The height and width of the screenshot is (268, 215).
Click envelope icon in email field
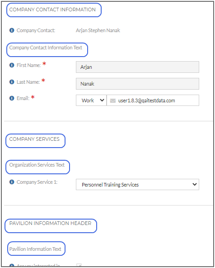click(113, 100)
